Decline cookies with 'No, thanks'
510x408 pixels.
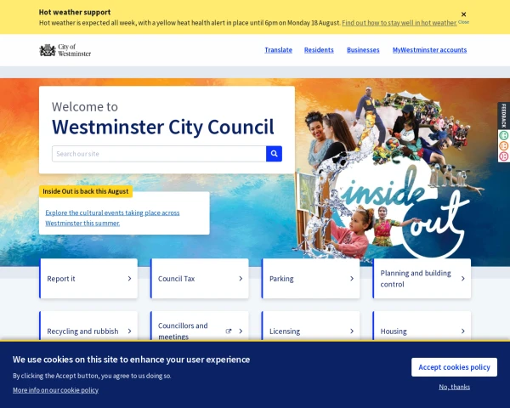coord(455,387)
